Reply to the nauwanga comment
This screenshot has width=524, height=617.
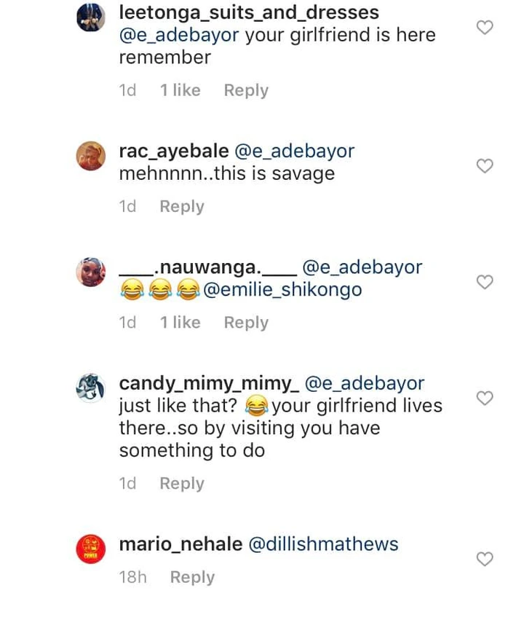click(x=246, y=322)
